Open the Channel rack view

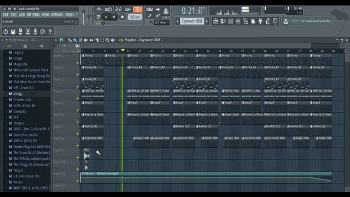tap(231, 21)
